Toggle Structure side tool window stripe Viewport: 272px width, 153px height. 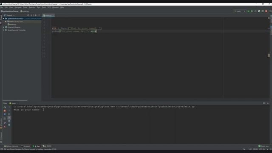(1, 137)
